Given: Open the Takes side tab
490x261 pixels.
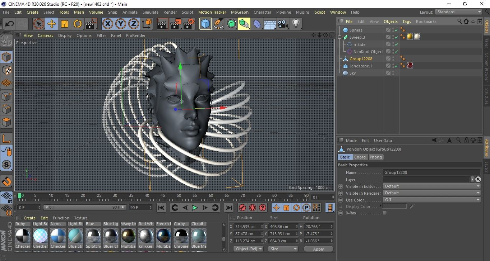Looking at the screenshot, I should click(x=486, y=43).
